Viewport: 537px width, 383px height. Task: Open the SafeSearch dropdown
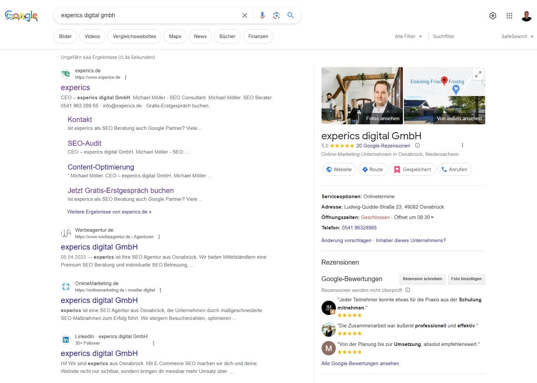click(x=517, y=36)
